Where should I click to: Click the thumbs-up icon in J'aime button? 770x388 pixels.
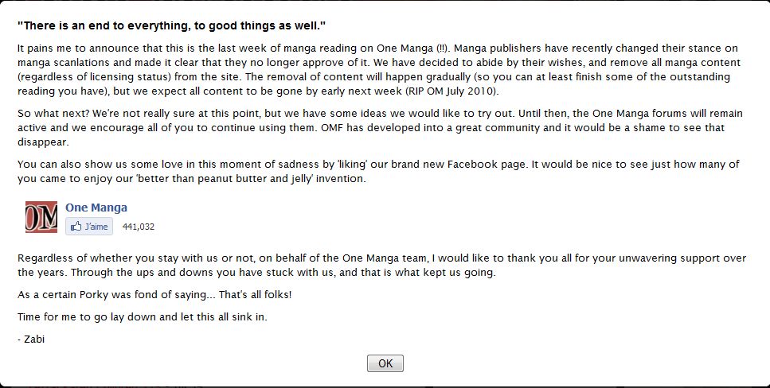click(x=76, y=227)
